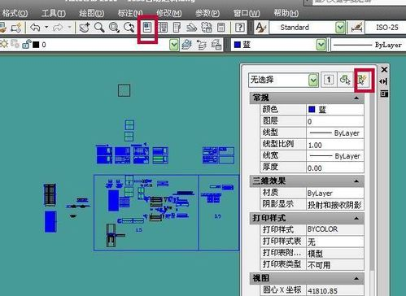Open the 标注(N) menu
This screenshot has height=296, width=406.
pyautogui.click(x=130, y=13)
